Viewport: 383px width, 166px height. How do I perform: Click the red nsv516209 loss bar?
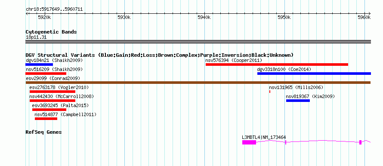[46, 74]
